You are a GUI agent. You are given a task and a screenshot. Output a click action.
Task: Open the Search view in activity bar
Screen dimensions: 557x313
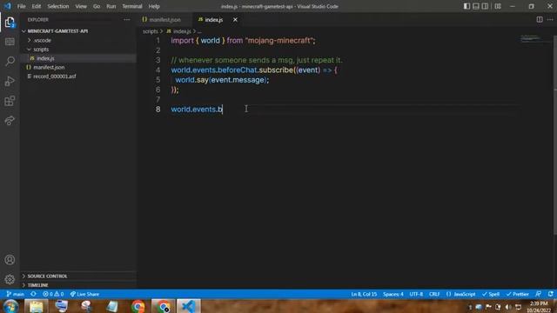click(x=10, y=61)
